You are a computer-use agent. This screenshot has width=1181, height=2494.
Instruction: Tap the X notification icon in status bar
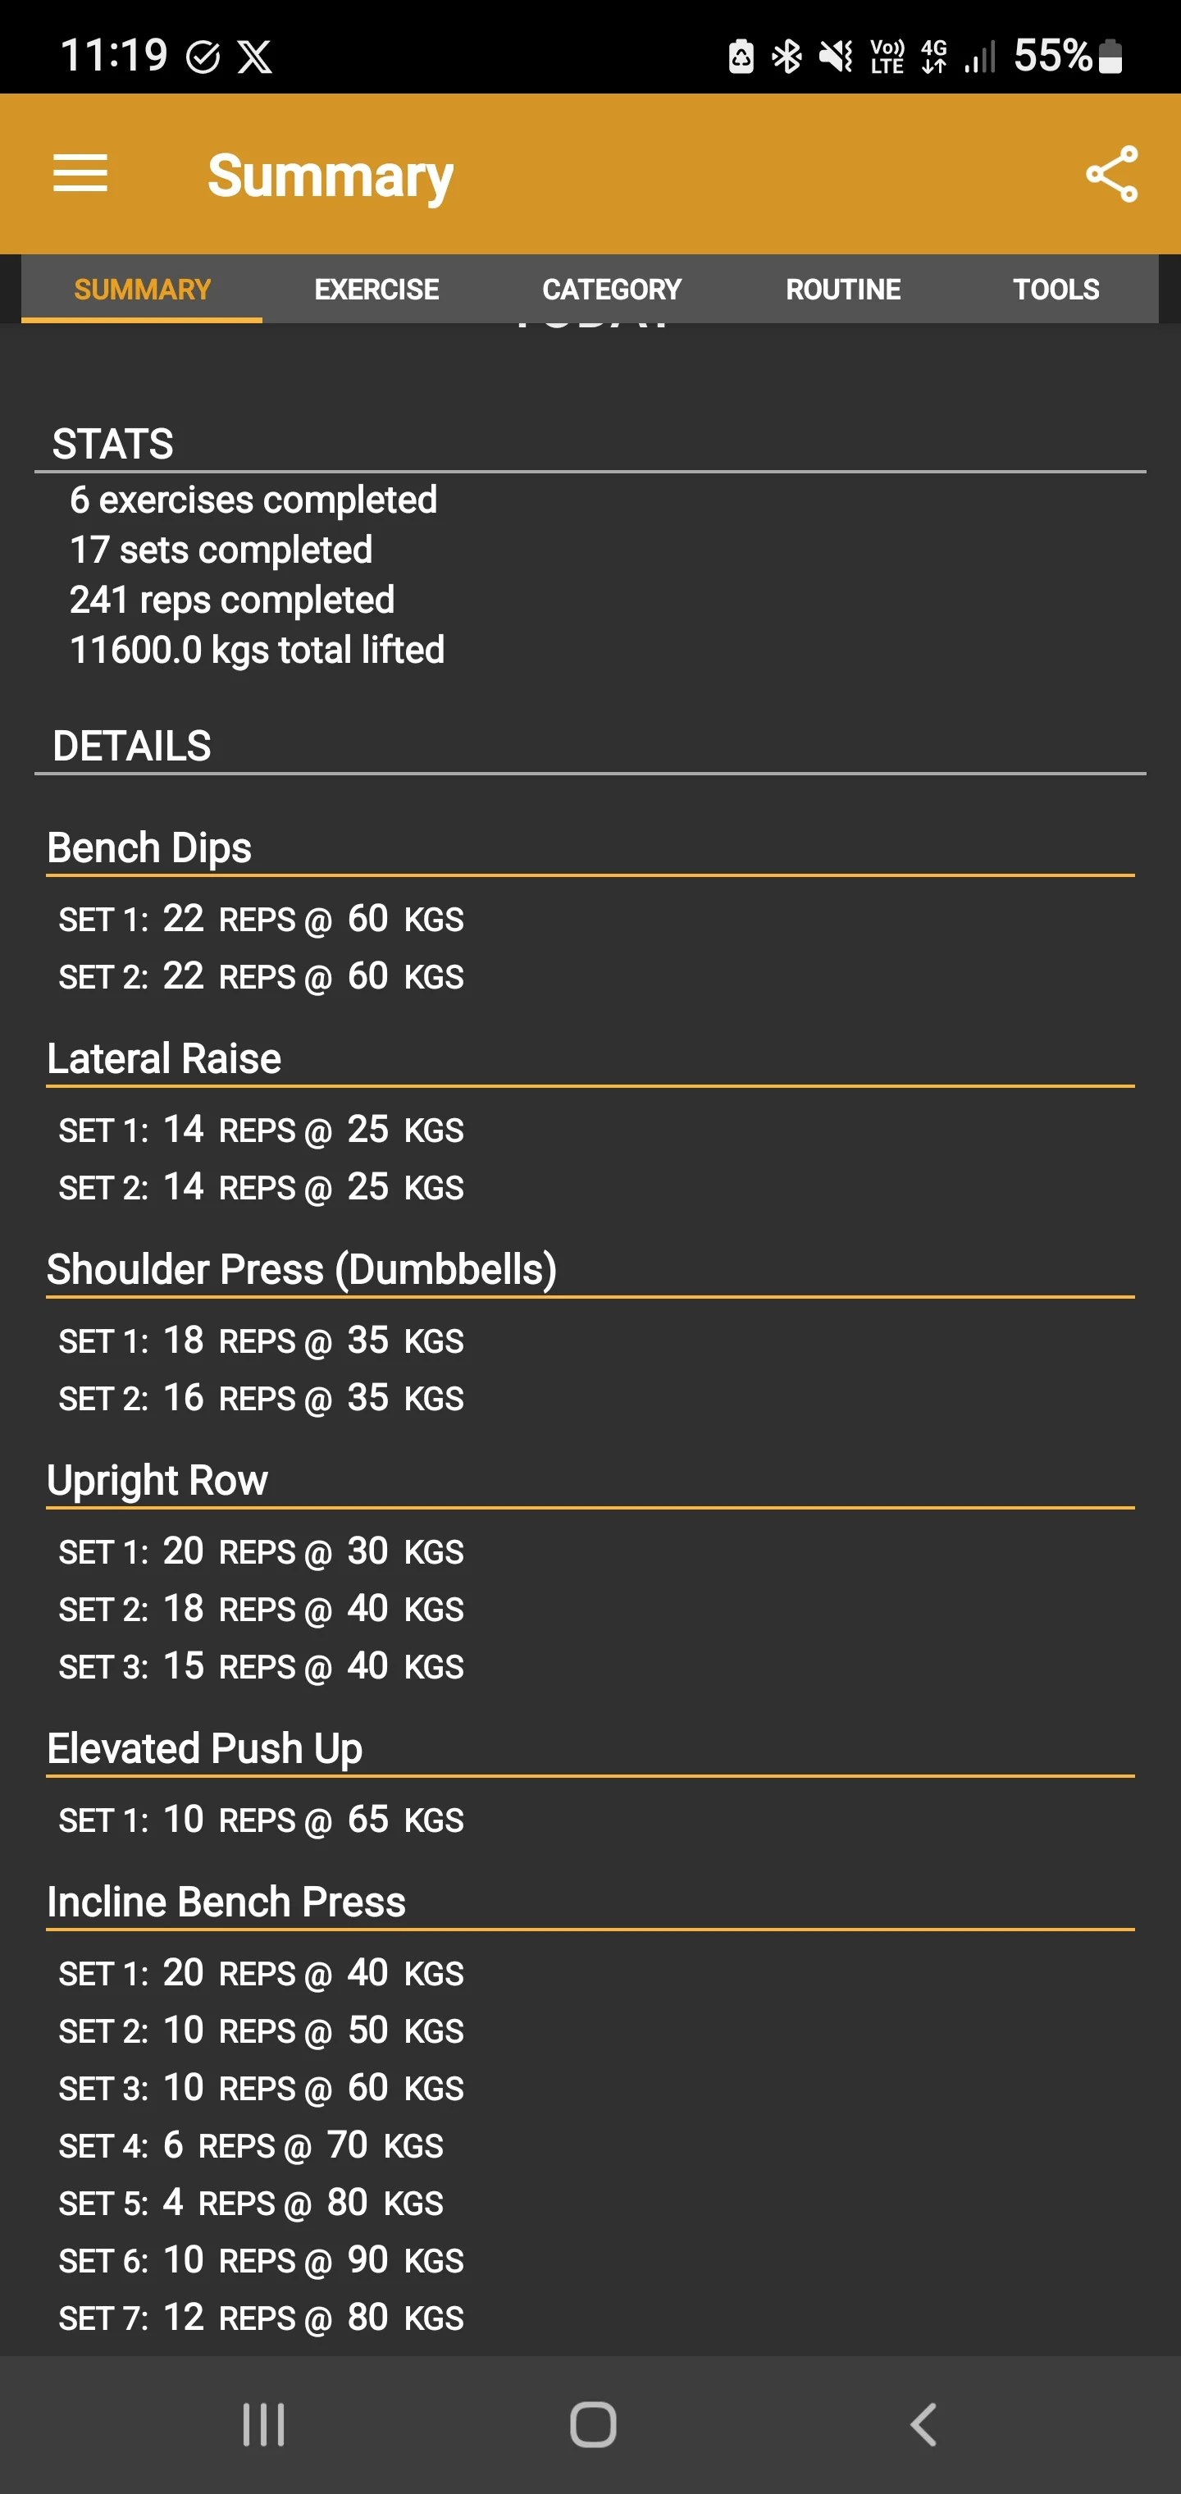pyautogui.click(x=256, y=56)
